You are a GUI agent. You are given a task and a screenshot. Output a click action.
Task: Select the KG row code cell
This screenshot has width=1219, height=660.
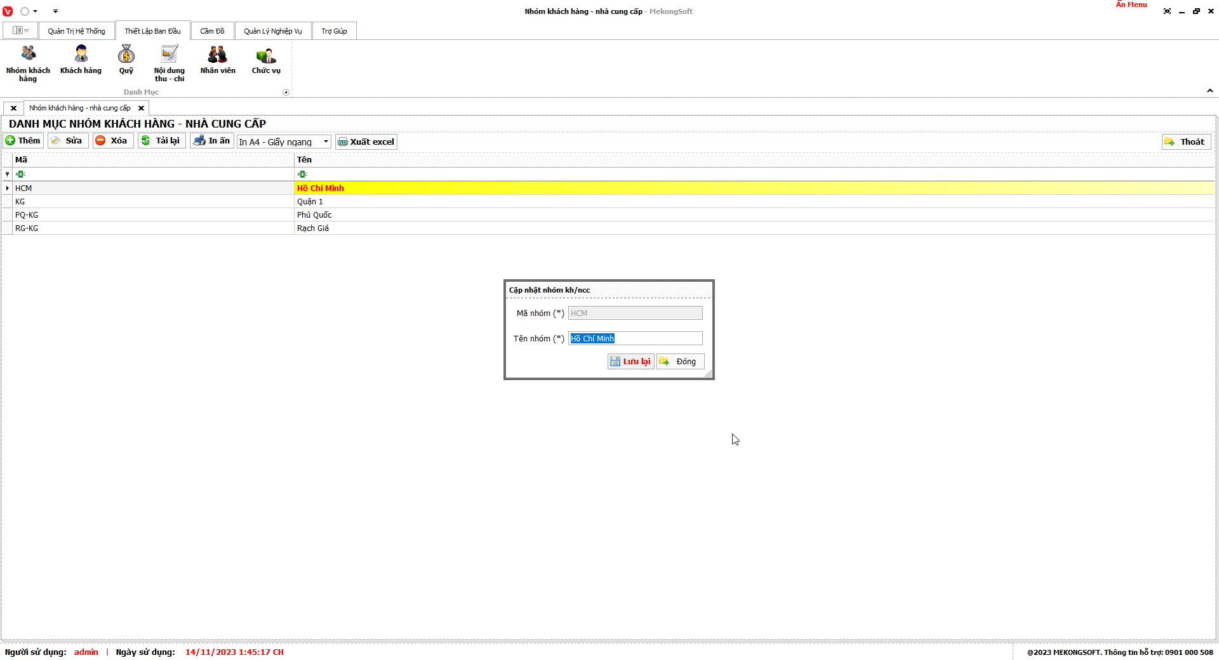click(154, 202)
